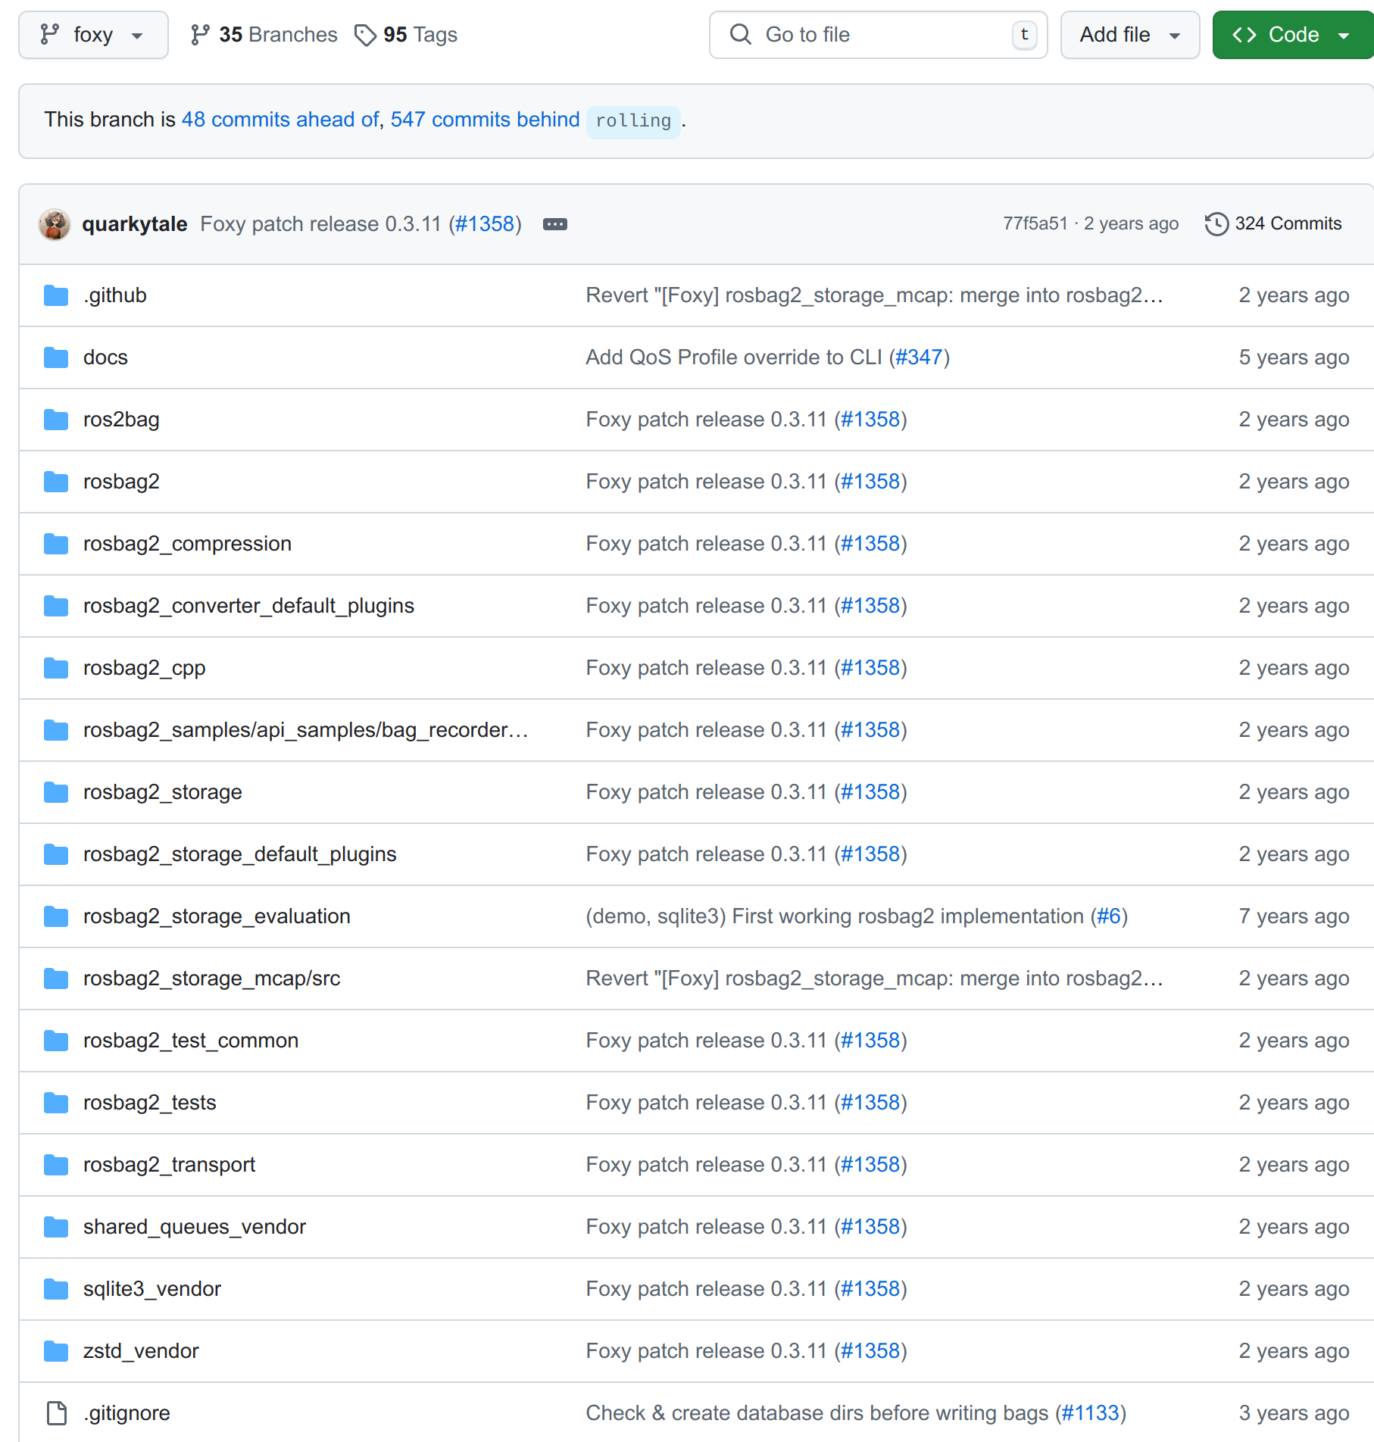Visit the quarkytale author name link

pyautogui.click(x=135, y=224)
